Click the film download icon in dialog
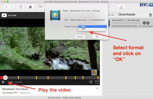 55,15
